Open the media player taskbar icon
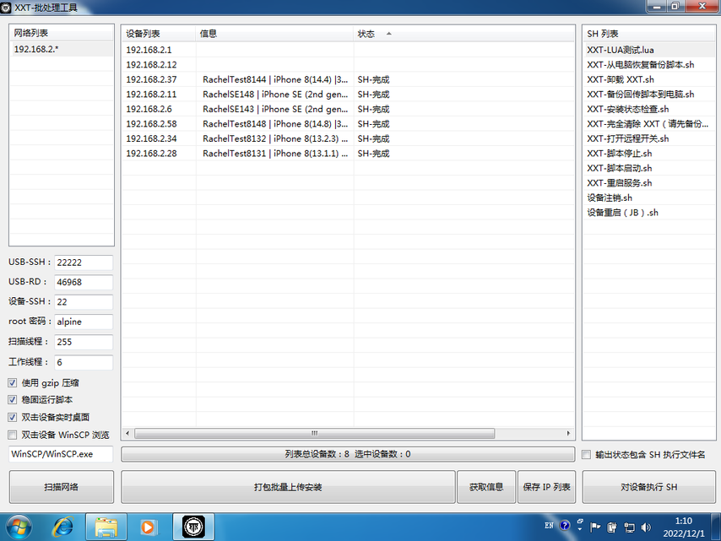721x541 pixels. [x=149, y=527]
